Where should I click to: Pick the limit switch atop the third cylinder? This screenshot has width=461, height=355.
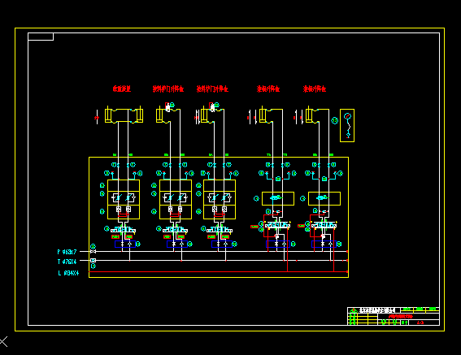click(212, 107)
